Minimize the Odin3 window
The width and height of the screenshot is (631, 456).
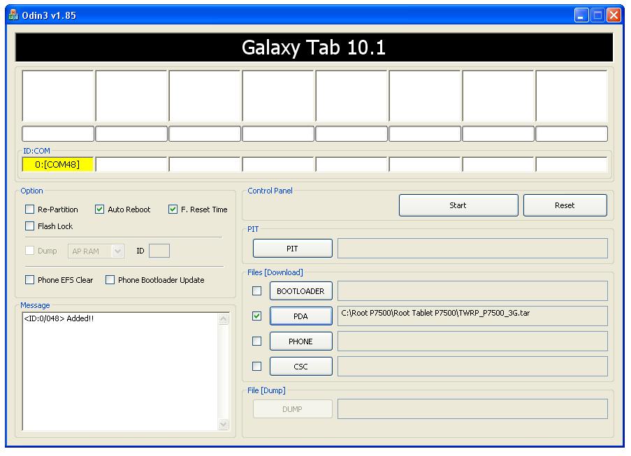tap(581, 15)
